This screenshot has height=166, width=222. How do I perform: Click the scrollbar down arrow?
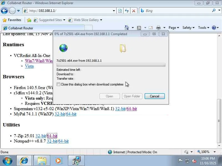(x=219, y=146)
